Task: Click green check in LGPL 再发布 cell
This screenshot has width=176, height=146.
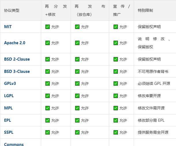Action: [x=77, y=96]
